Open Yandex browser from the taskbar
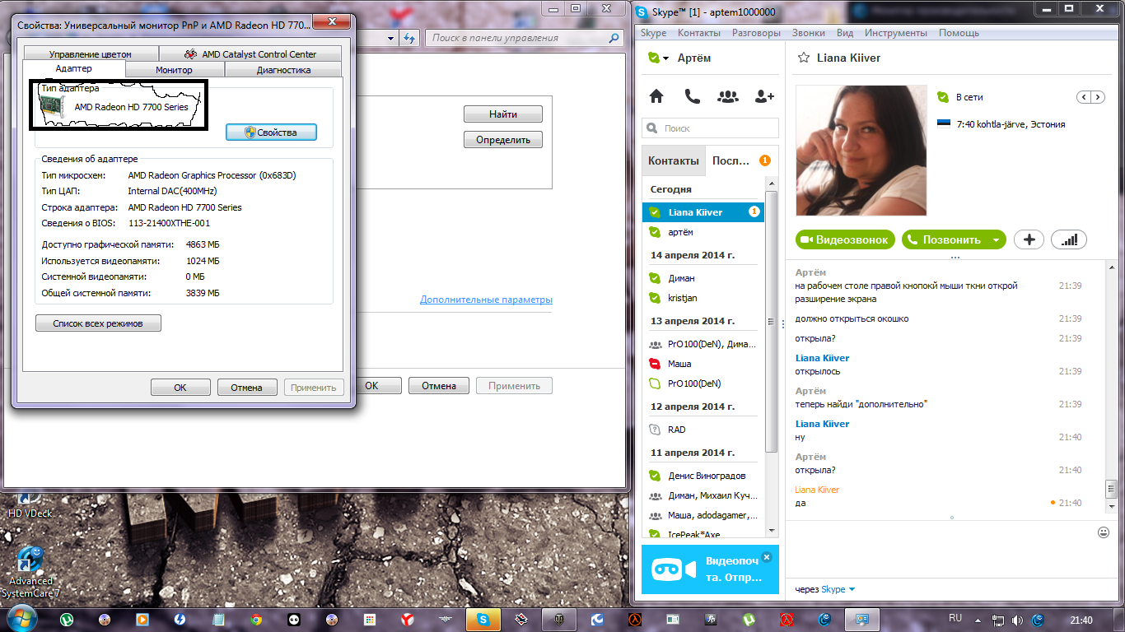This screenshot has height=632, width=1125. pos(407,620)
